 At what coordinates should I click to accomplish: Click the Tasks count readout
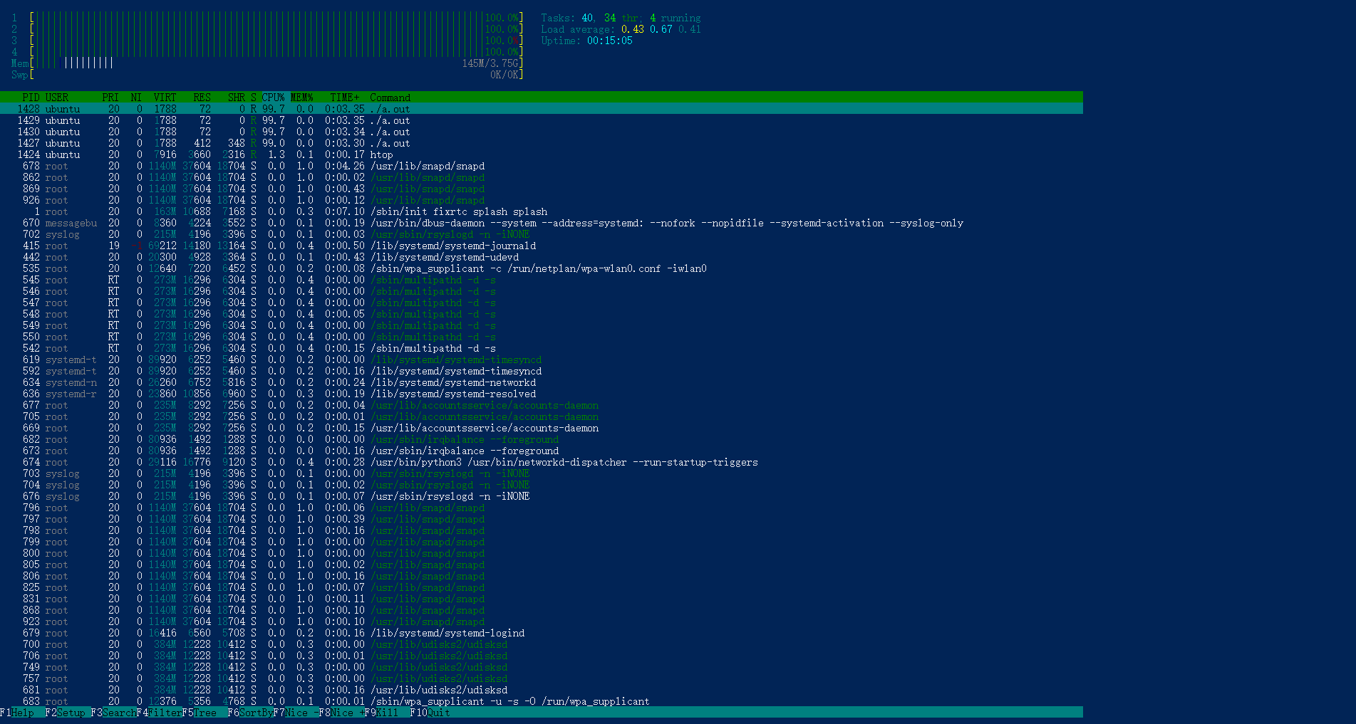click(x=621, y=18)
